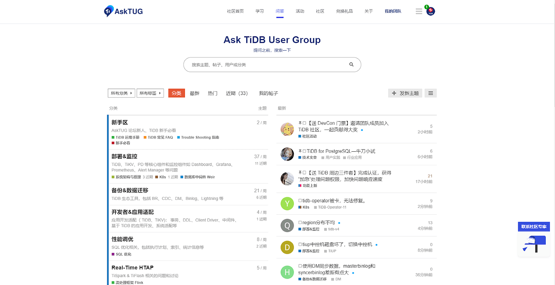Focus the 搜索主题、帖子、用户或分类 search field
555x285 pixels.
(272, 65)
